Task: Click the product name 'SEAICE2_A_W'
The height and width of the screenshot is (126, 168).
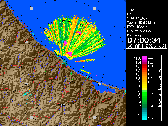Action: 137,18
